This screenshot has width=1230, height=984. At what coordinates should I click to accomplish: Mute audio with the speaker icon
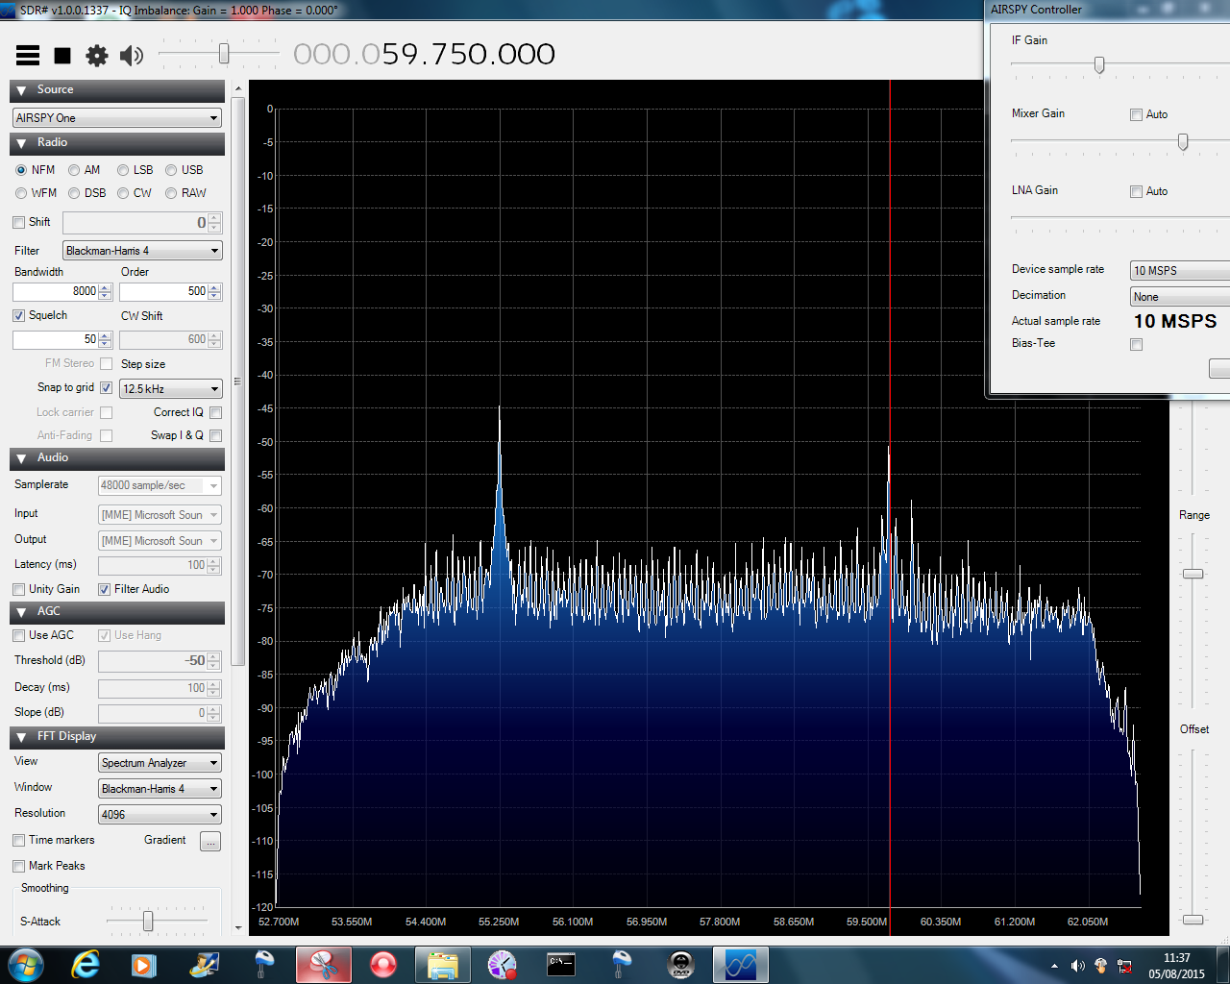coord(132,56)
